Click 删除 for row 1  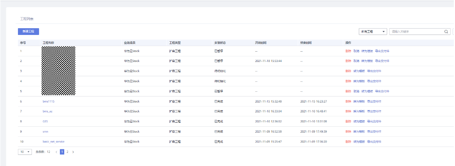coord(348,51)
